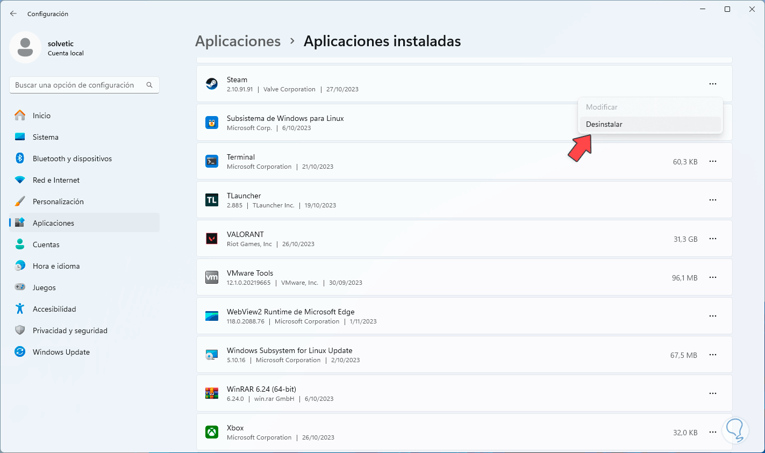Click the Xbox app name
This screenshot has height=453, width=765.
(x=235, y=428)
